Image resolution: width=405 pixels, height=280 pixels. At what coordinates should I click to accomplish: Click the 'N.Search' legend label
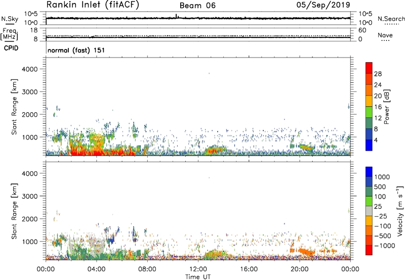[x=391, y=19]
